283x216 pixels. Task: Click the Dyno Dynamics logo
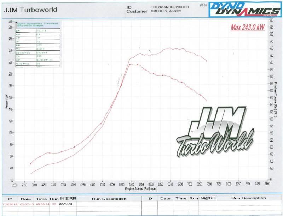point(244,10)
